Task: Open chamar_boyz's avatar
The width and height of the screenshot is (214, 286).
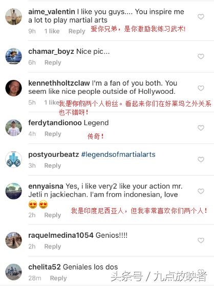Action: (x=14, y=56)
